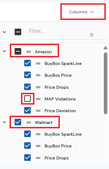
Task: Click the drag handle beside Amazon group
Action: (29, 52)
